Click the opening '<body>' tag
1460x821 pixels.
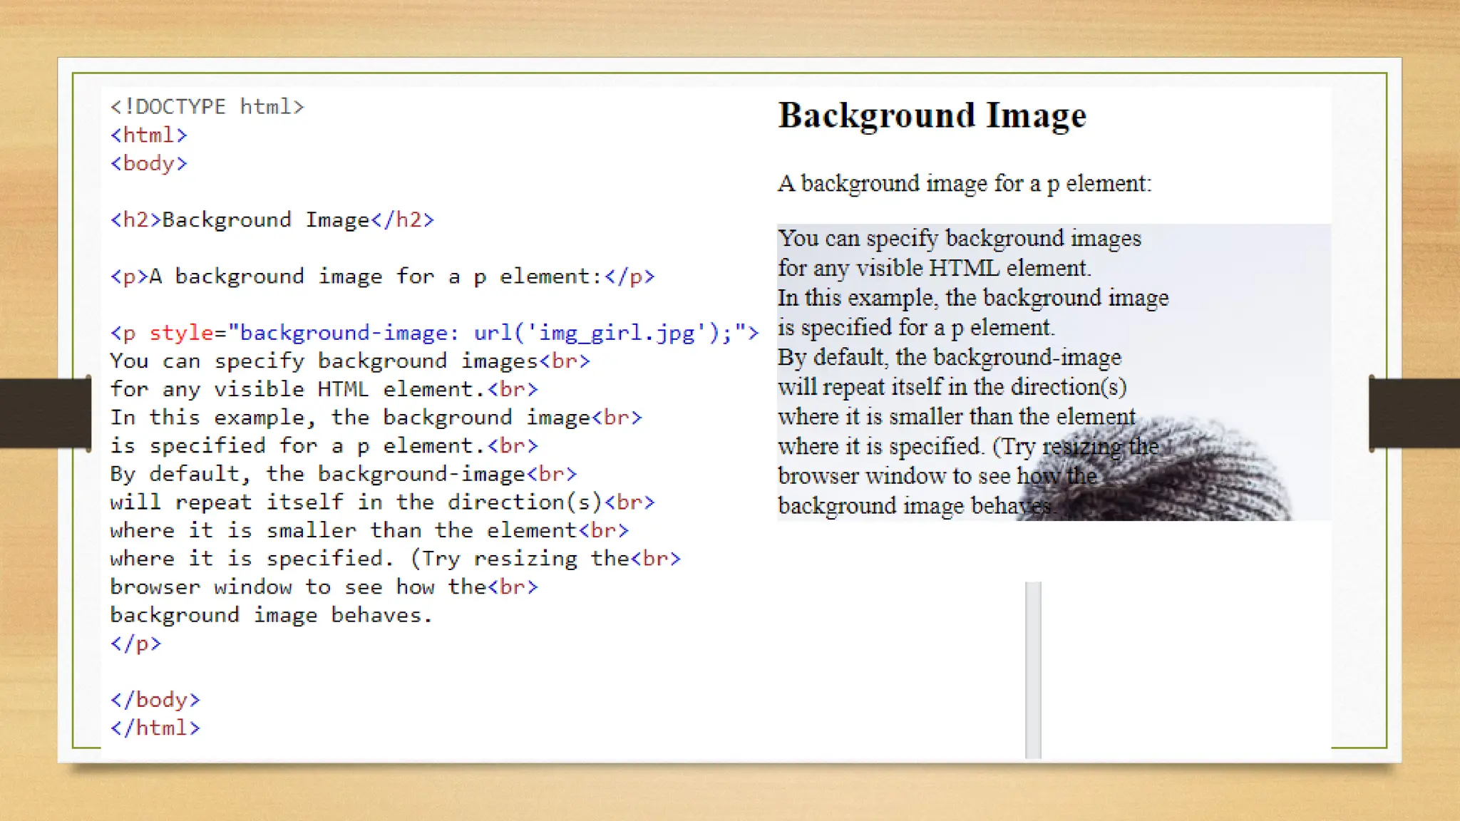point(148,164)
